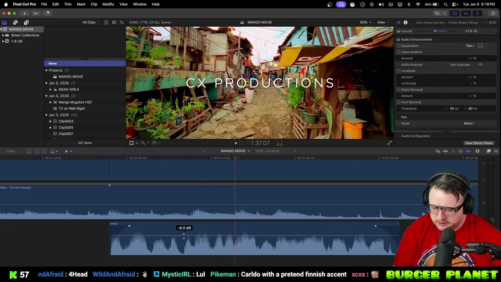Screen dimensions: 501x282
Task: Show the background tasks indicator
Action: click(47, 13)
